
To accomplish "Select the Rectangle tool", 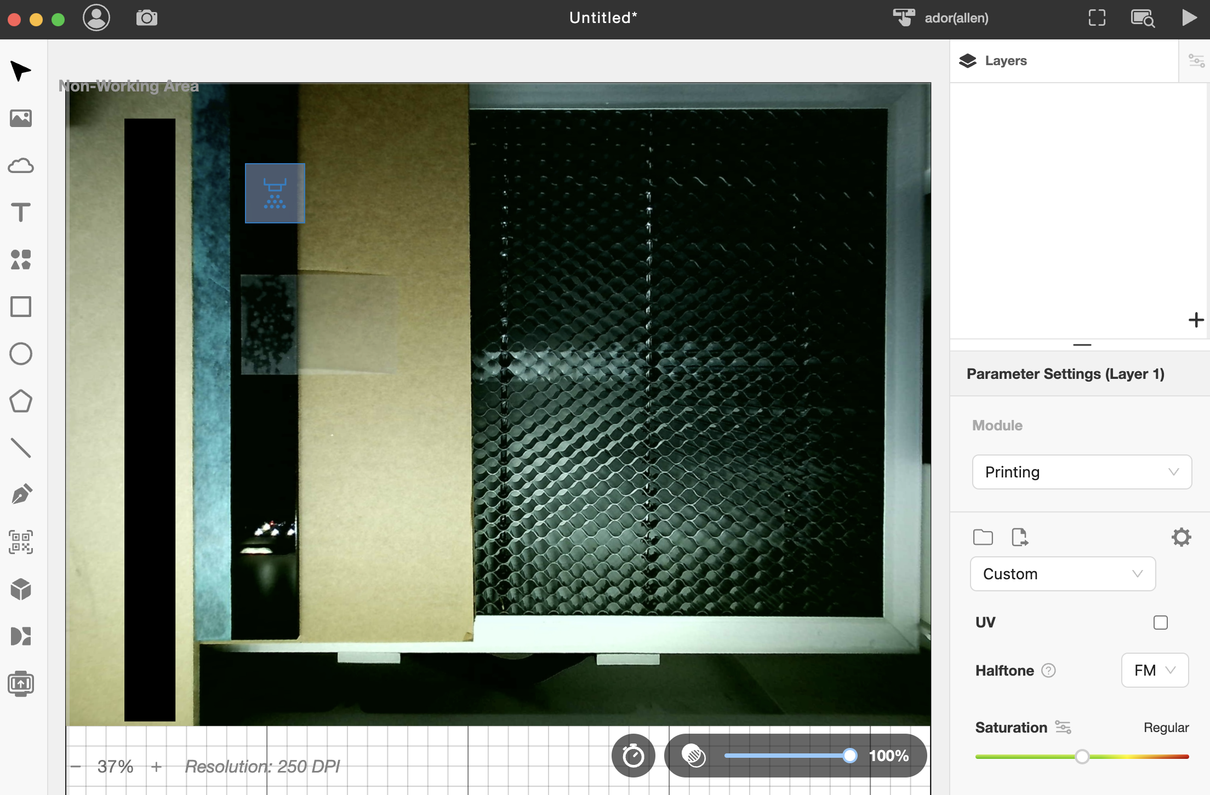I will [x=21, y=307].
